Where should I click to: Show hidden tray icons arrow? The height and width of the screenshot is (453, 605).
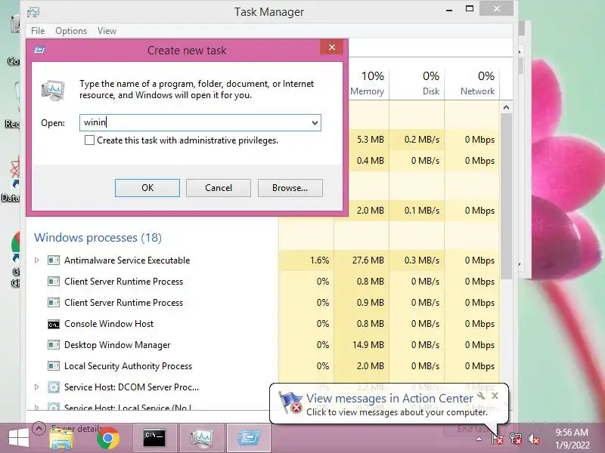click(479, 439)
